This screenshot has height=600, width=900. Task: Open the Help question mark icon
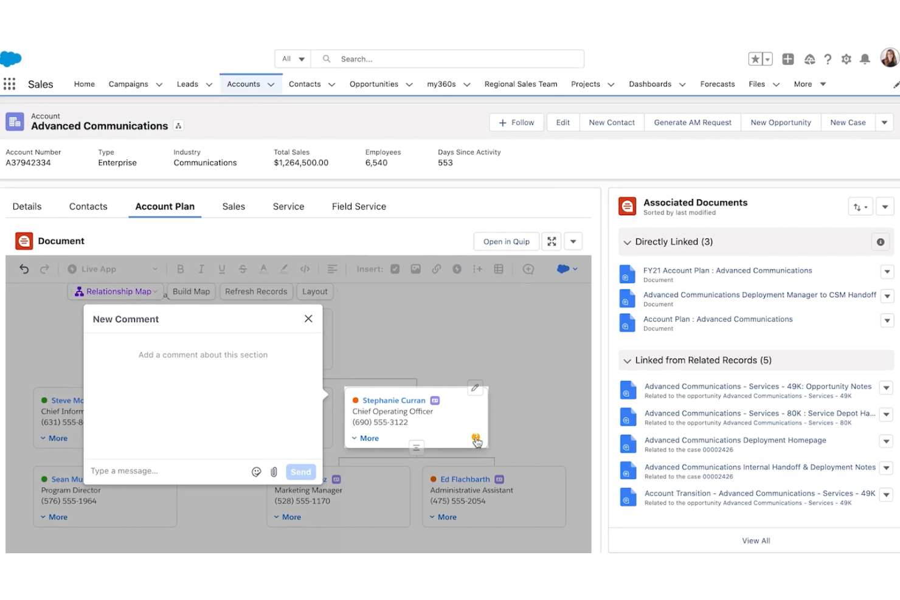828,59
